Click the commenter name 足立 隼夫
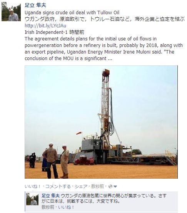 click(50, 196)
